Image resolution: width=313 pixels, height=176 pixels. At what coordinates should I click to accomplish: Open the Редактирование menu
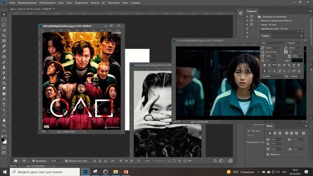point(27,3)
